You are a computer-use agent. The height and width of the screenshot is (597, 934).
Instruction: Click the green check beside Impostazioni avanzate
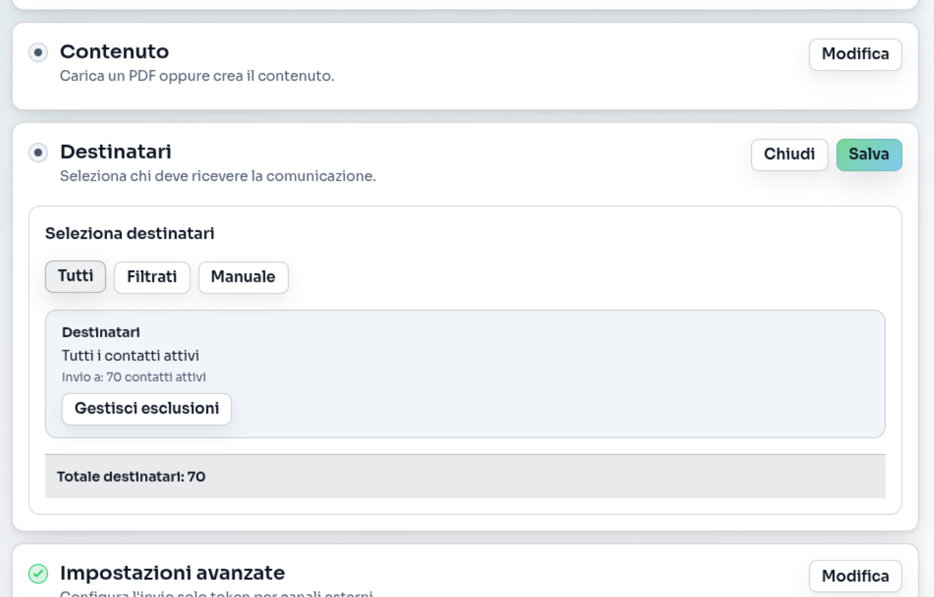[38, 574]
